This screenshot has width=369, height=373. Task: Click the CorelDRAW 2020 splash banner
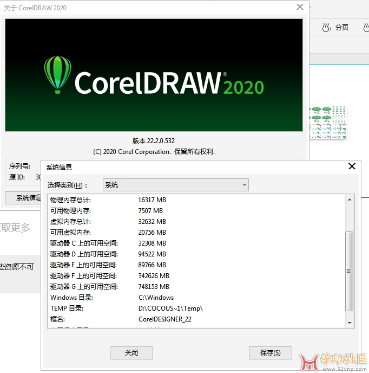(x=154, y=75)
